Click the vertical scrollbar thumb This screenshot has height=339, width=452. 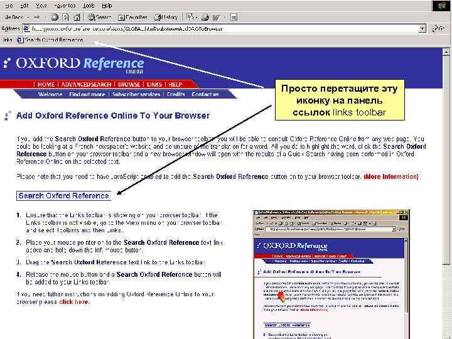click(x=446, y=159)
